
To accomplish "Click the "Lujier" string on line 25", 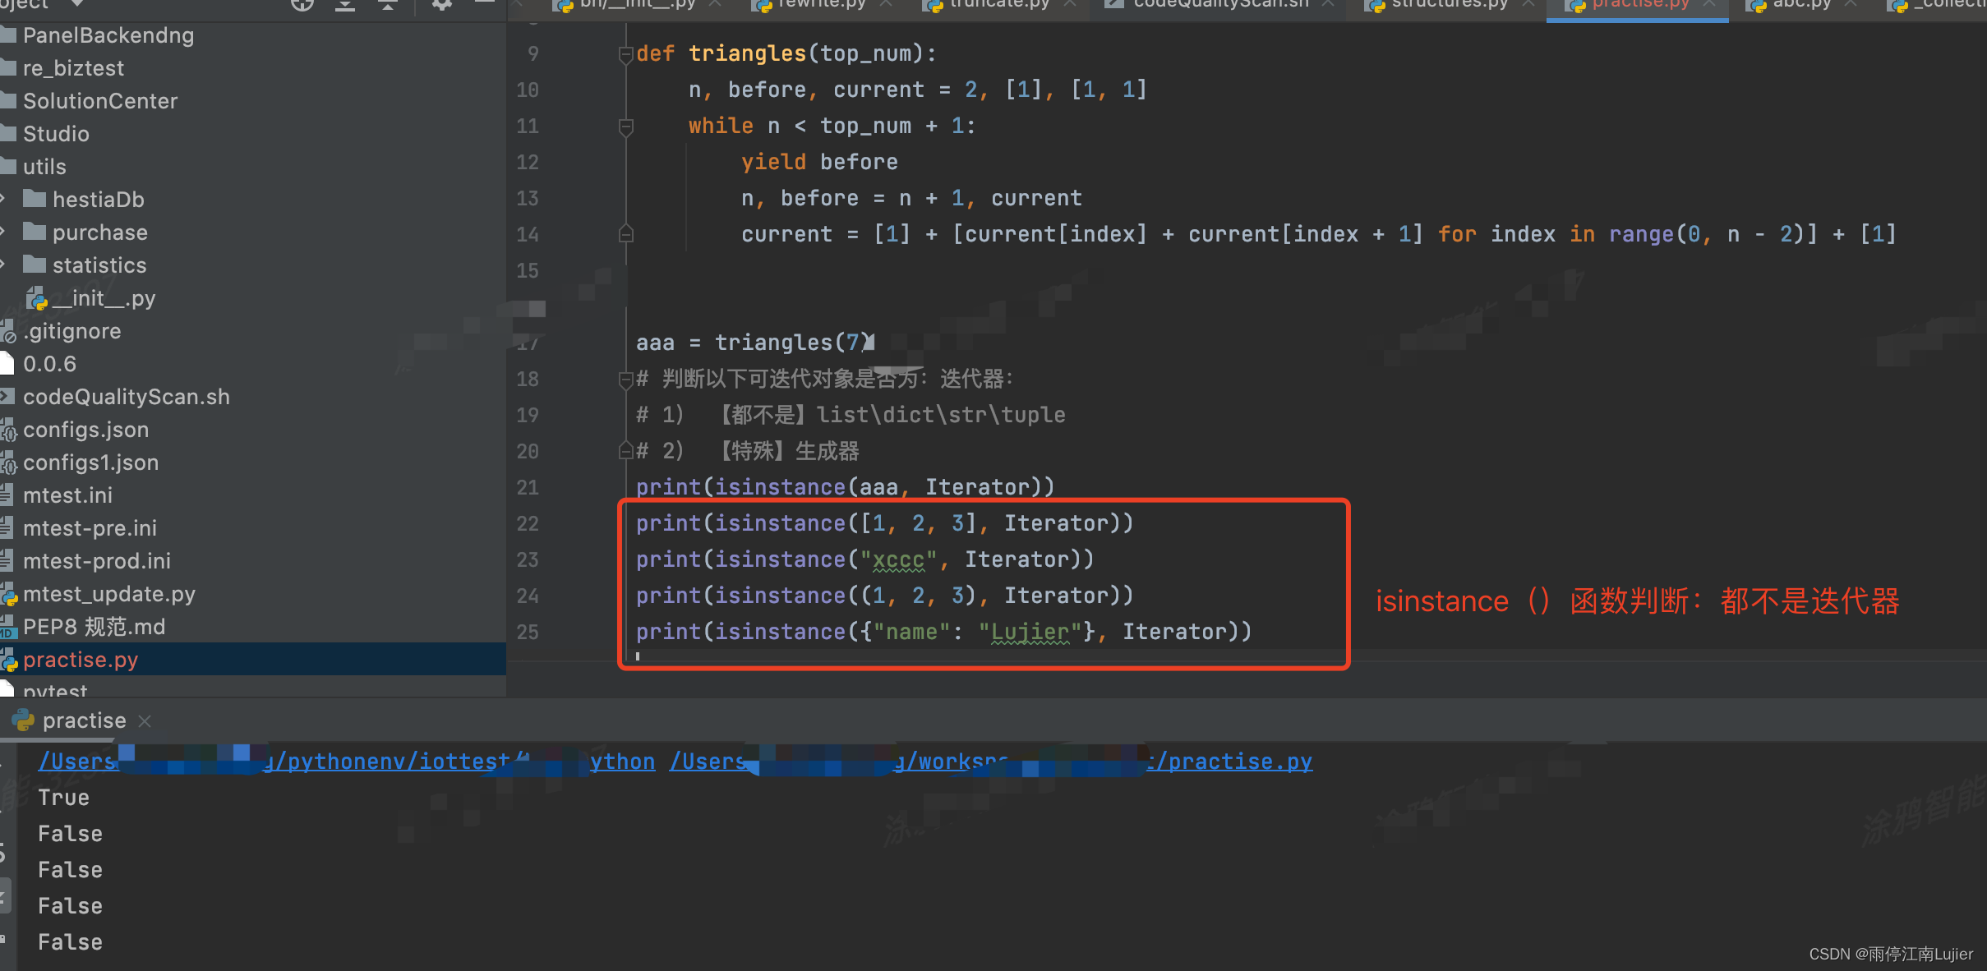I will click(1030, 632).
